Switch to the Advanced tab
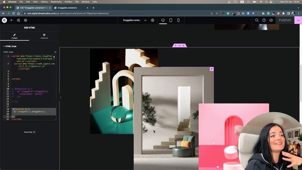 44,36
